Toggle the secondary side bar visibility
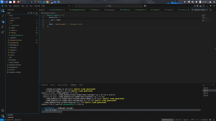Screen dimensions: 216x121 pyautogui.click(x=203, y=6)
